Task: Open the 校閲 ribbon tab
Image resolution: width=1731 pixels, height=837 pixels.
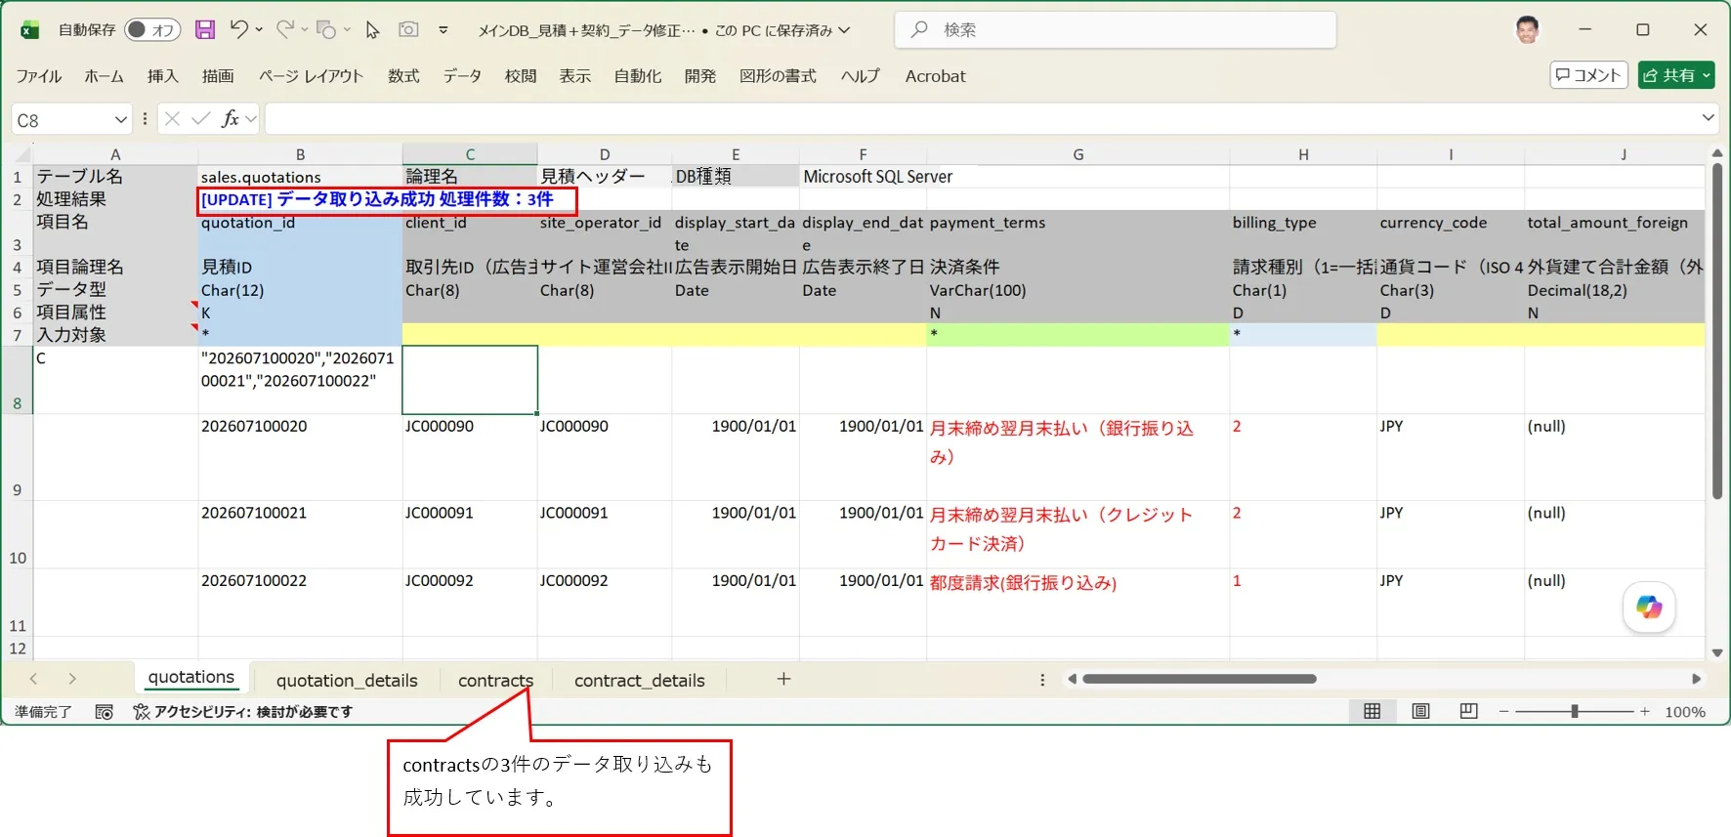Action: [x=521, y=76]
